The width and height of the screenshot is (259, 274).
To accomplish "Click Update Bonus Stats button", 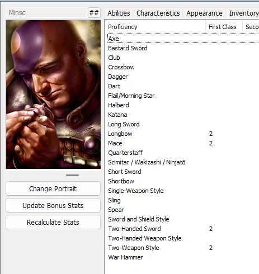I will 53,205.
